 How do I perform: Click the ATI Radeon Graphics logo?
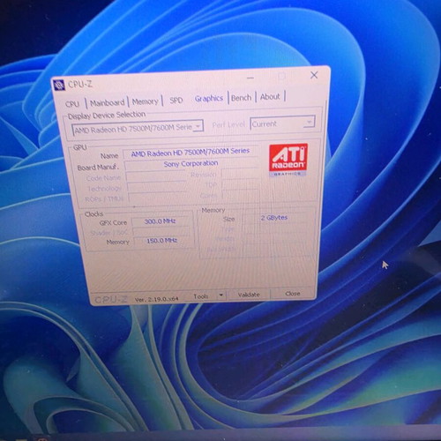(288, 160)
